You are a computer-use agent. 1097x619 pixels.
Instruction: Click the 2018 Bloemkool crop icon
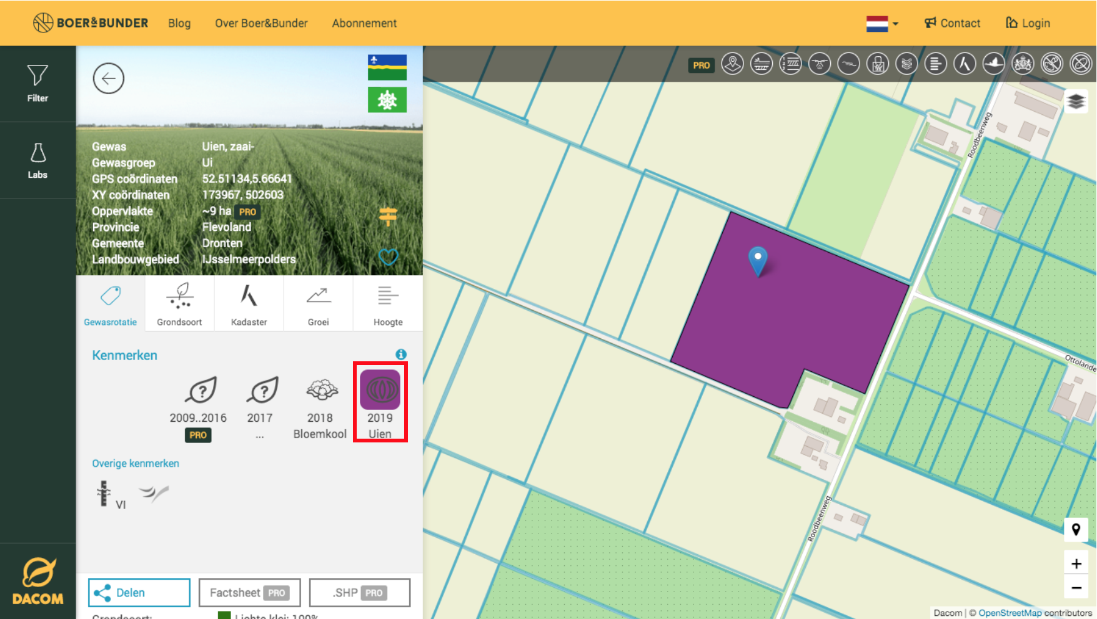pyautogui.click(x=321, y=391)
